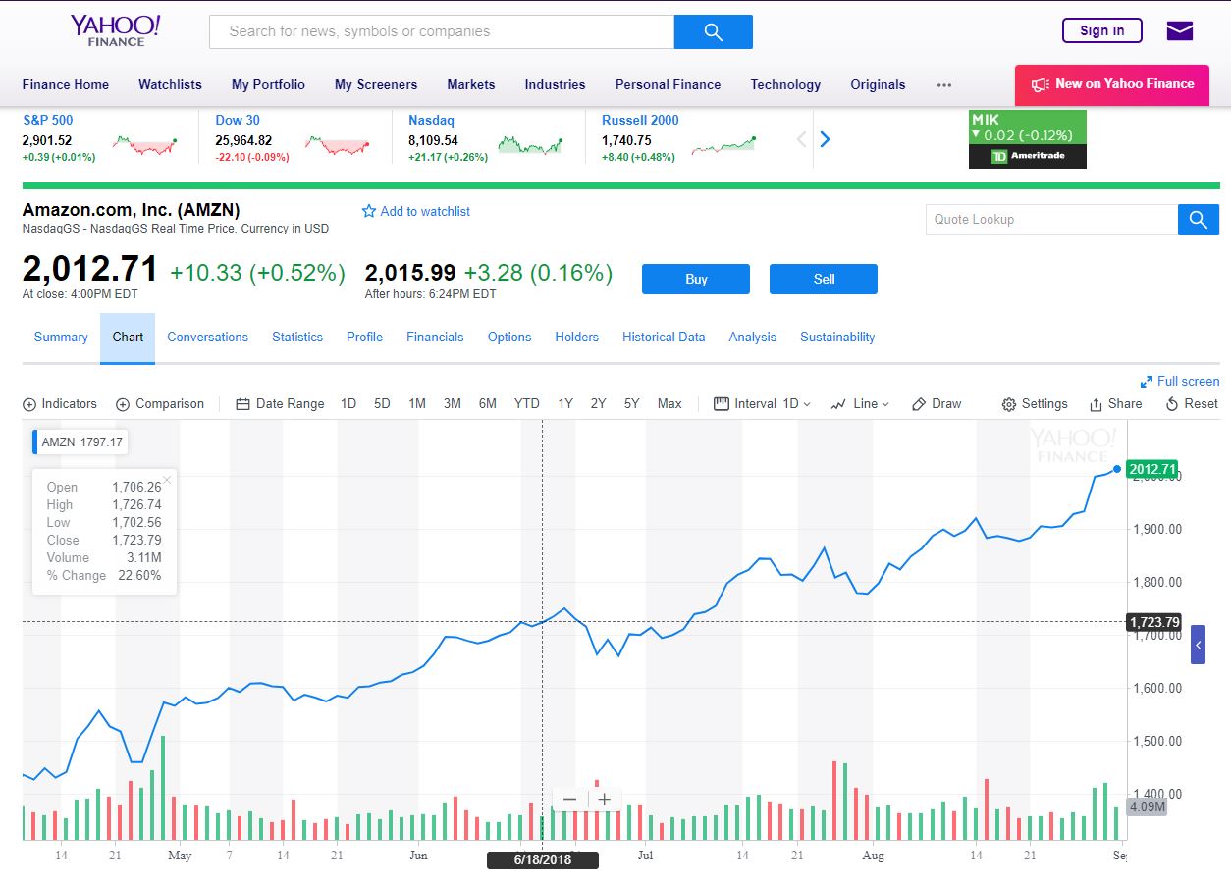Screen dimensions: 1231x883
Task: Set range to 2Y
Action: coord(598,404)
